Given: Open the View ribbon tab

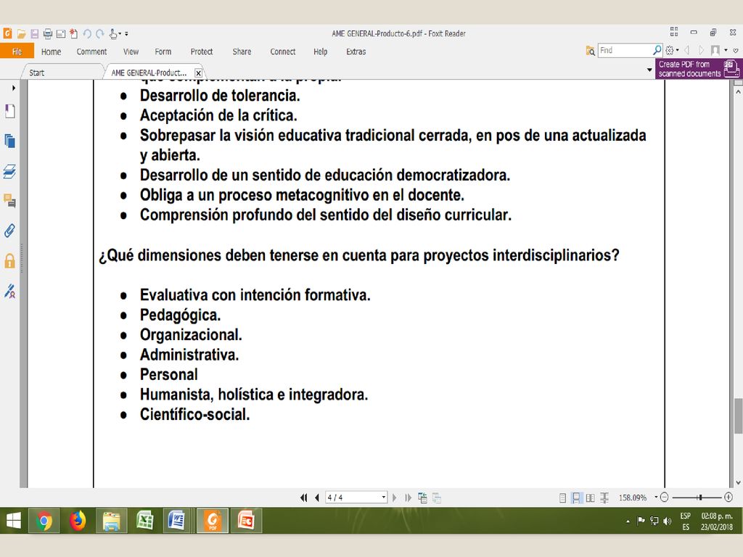Looking at the screenshot, I should tap(131, 51).
